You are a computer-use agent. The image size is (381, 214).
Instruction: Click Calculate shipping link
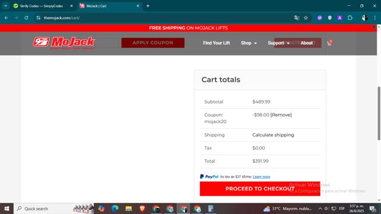coord(273,135)
